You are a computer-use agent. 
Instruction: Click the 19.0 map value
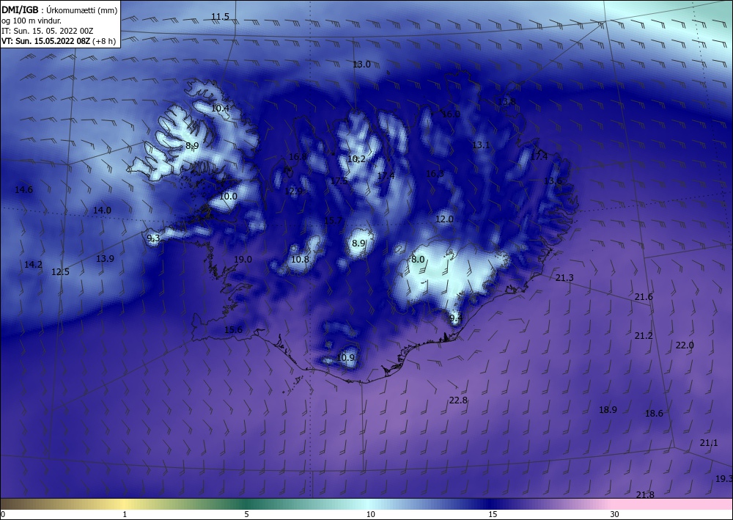(243, 260)
